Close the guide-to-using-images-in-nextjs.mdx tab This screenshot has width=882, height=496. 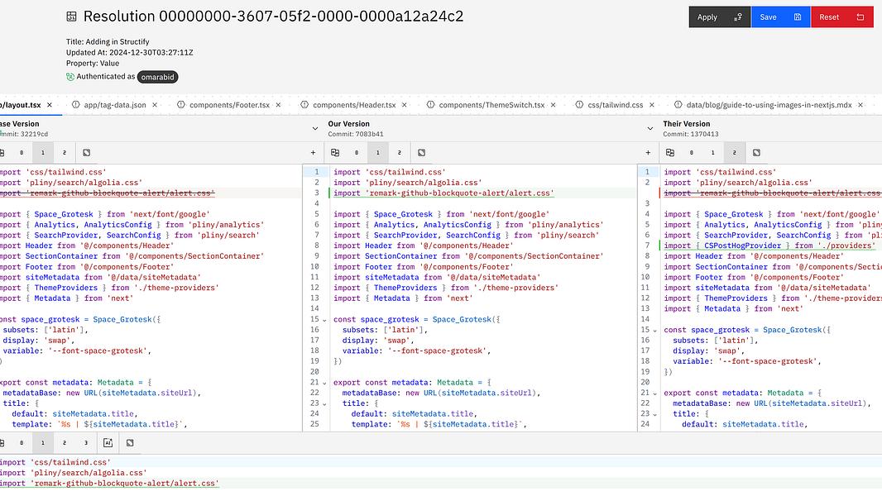(860, 105)
